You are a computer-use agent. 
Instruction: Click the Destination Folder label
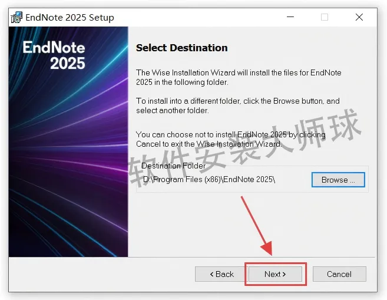(x=173, y=166)
